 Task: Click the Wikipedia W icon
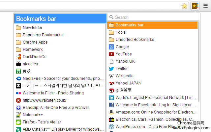(x=111, y=76)
